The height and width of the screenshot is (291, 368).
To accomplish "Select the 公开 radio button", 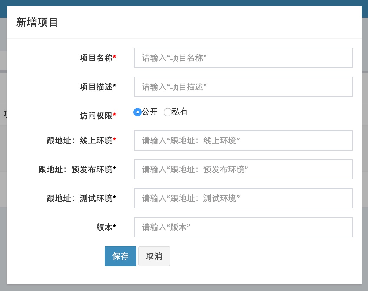I will coord(137,112).
